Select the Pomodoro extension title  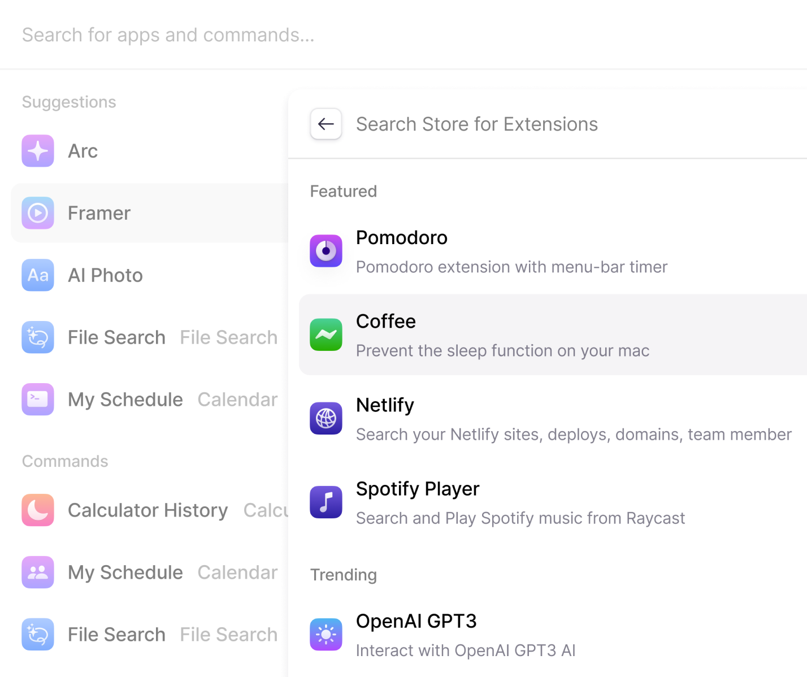[x=401, y=238]
